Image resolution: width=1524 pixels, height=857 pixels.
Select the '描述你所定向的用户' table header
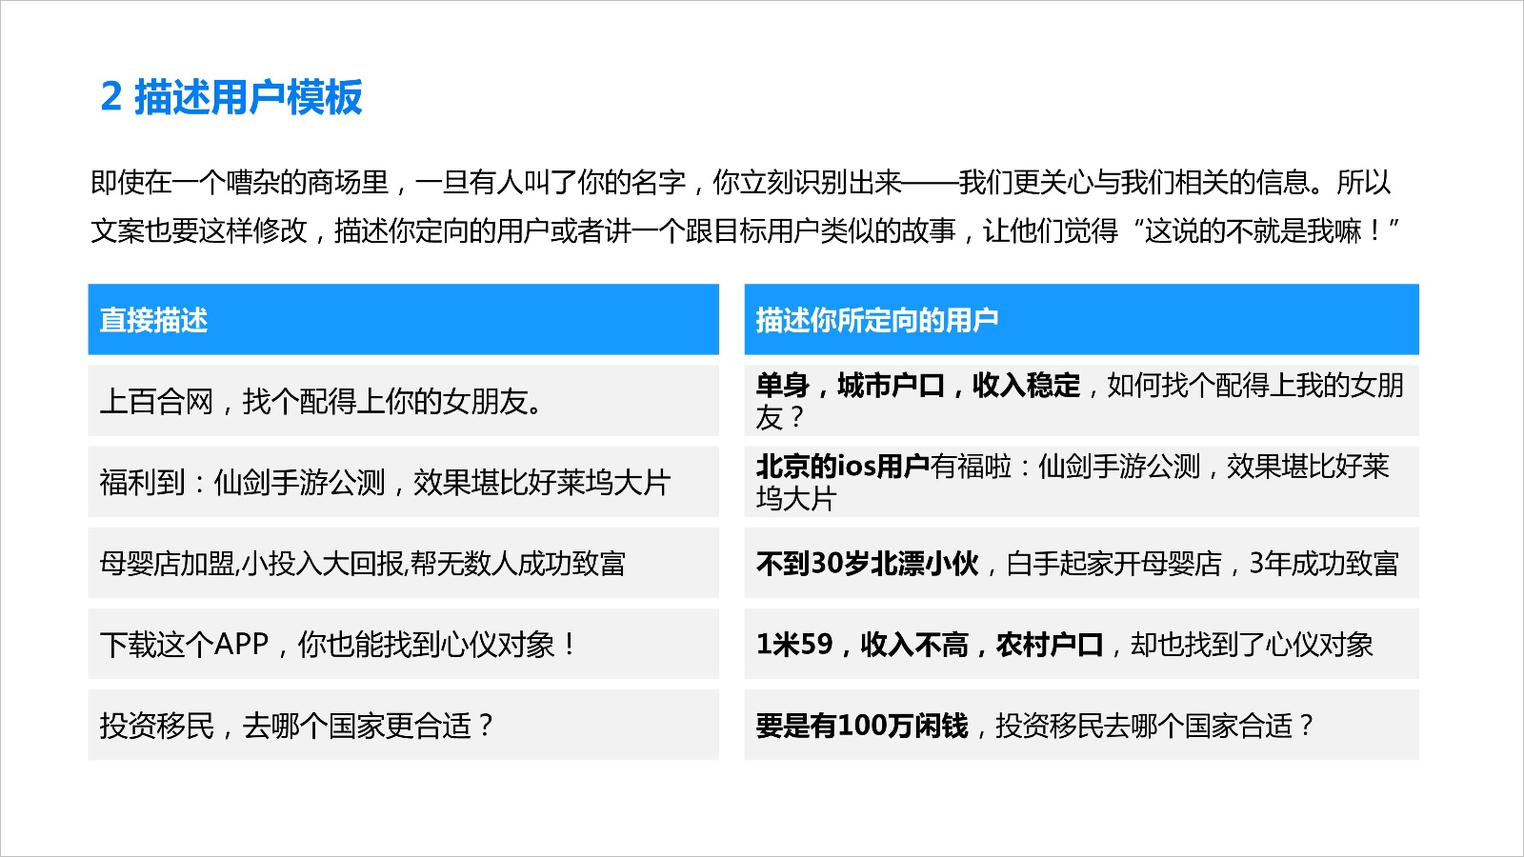tap(1081, 320)
